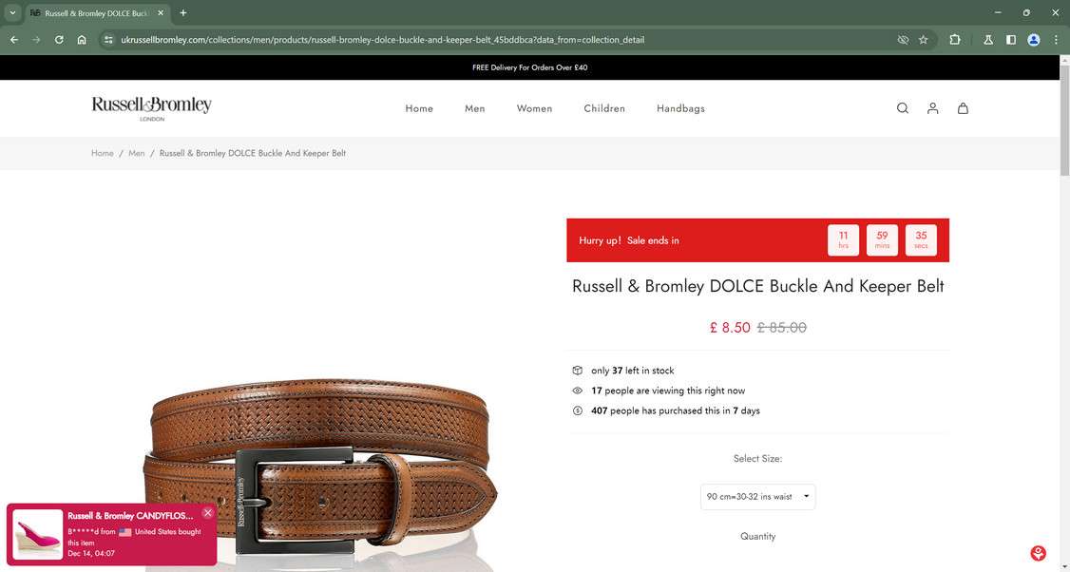The width and height of the screenshot is (1070, 572).
Task: Go to browser home page icon
Action: (81, 40)
